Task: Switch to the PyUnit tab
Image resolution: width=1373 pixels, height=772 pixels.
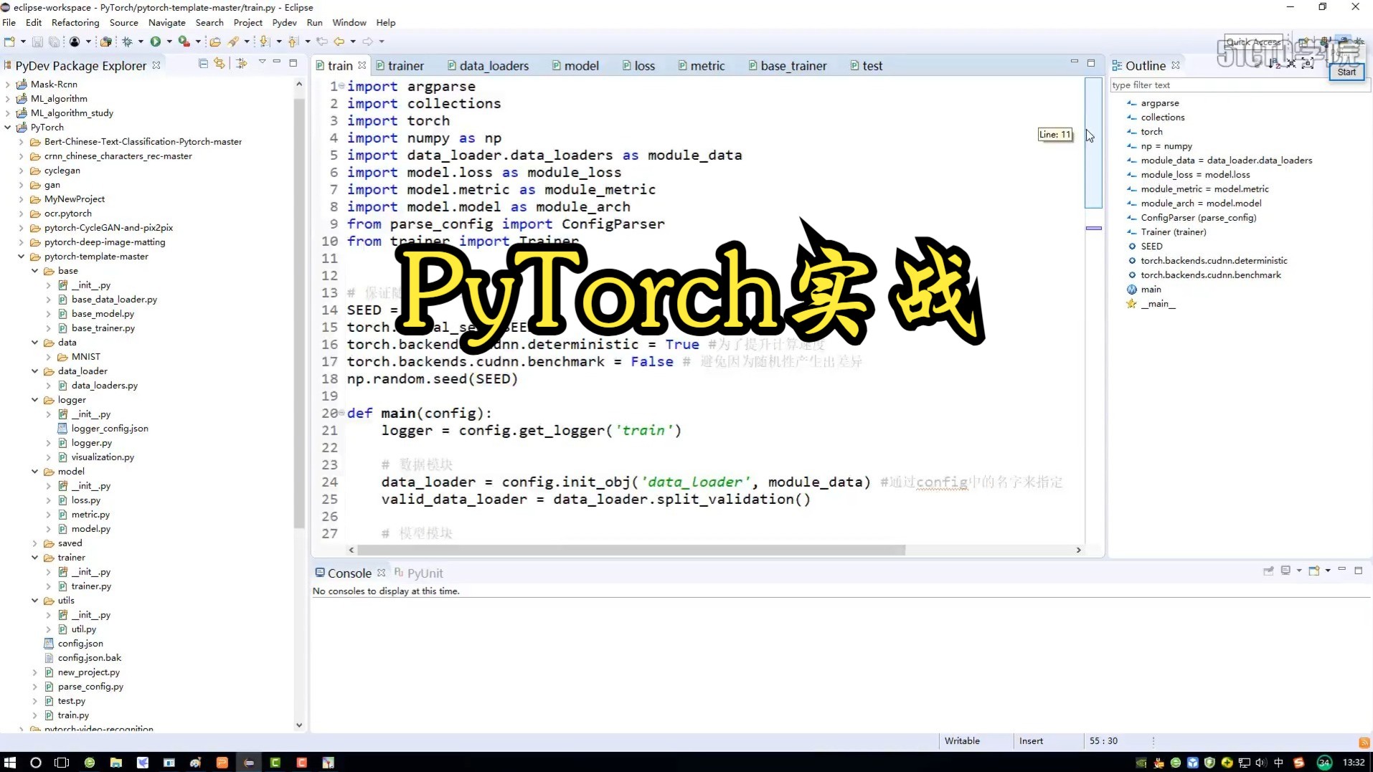Action: pyautogui.click(x=418, y=573)
